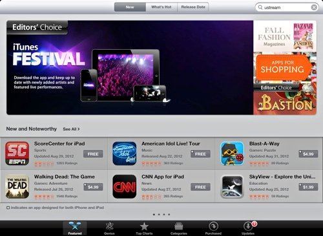
Task: Click the search magnifier icon
Action: (x=260, y=7)
